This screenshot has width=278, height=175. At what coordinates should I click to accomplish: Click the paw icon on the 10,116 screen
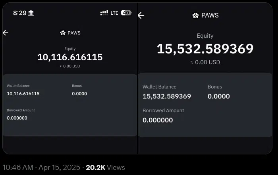63,33
